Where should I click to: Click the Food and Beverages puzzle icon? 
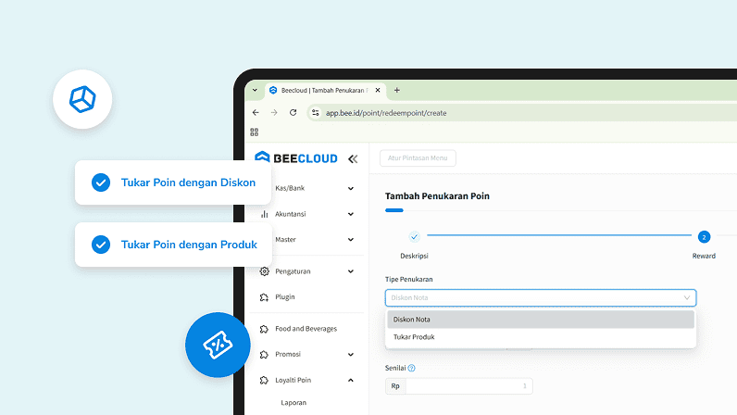coord(264,329)
